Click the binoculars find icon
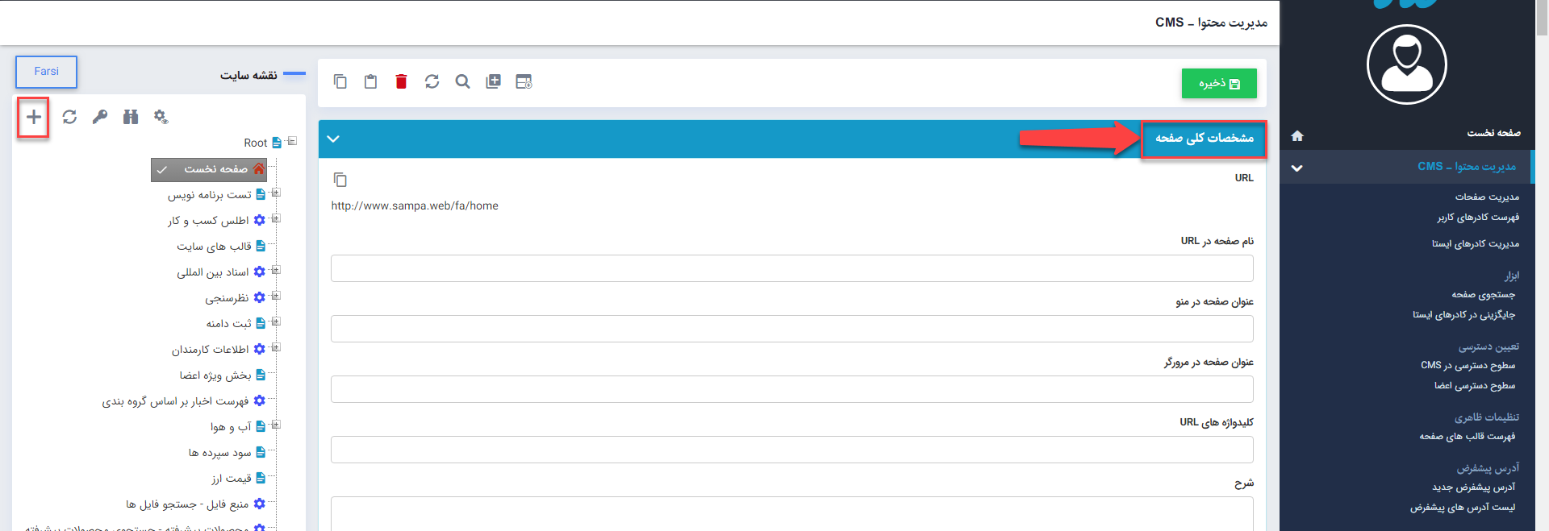1549x531 pixels. coord(131,118)
